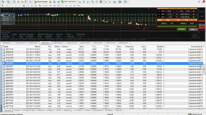Sort by the Символ column header
Image resolution: width=206 pixels, height=115 pixels.
tap(66, 46)
